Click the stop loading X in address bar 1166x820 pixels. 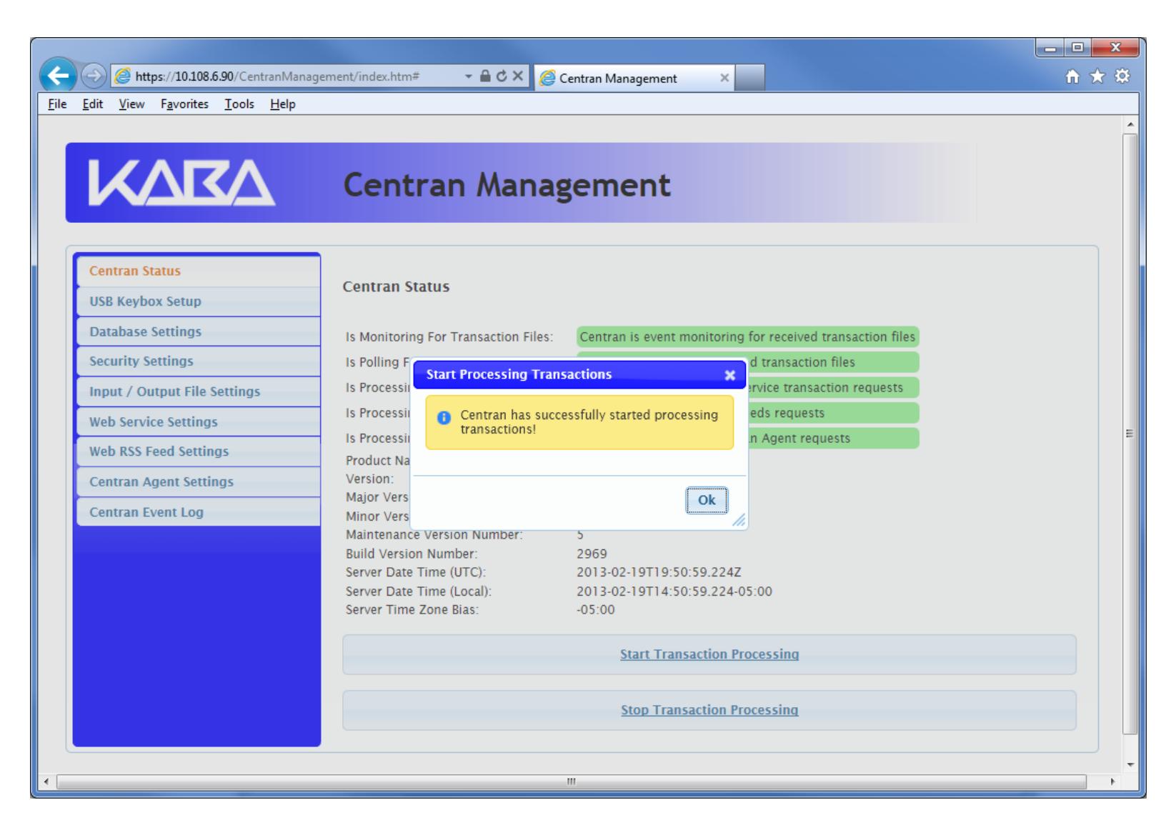(x=518, y=77)
